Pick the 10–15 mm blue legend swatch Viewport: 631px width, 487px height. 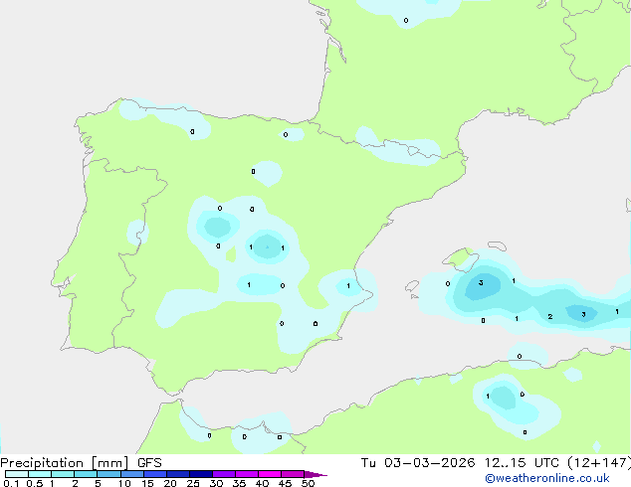click(132, 474)
